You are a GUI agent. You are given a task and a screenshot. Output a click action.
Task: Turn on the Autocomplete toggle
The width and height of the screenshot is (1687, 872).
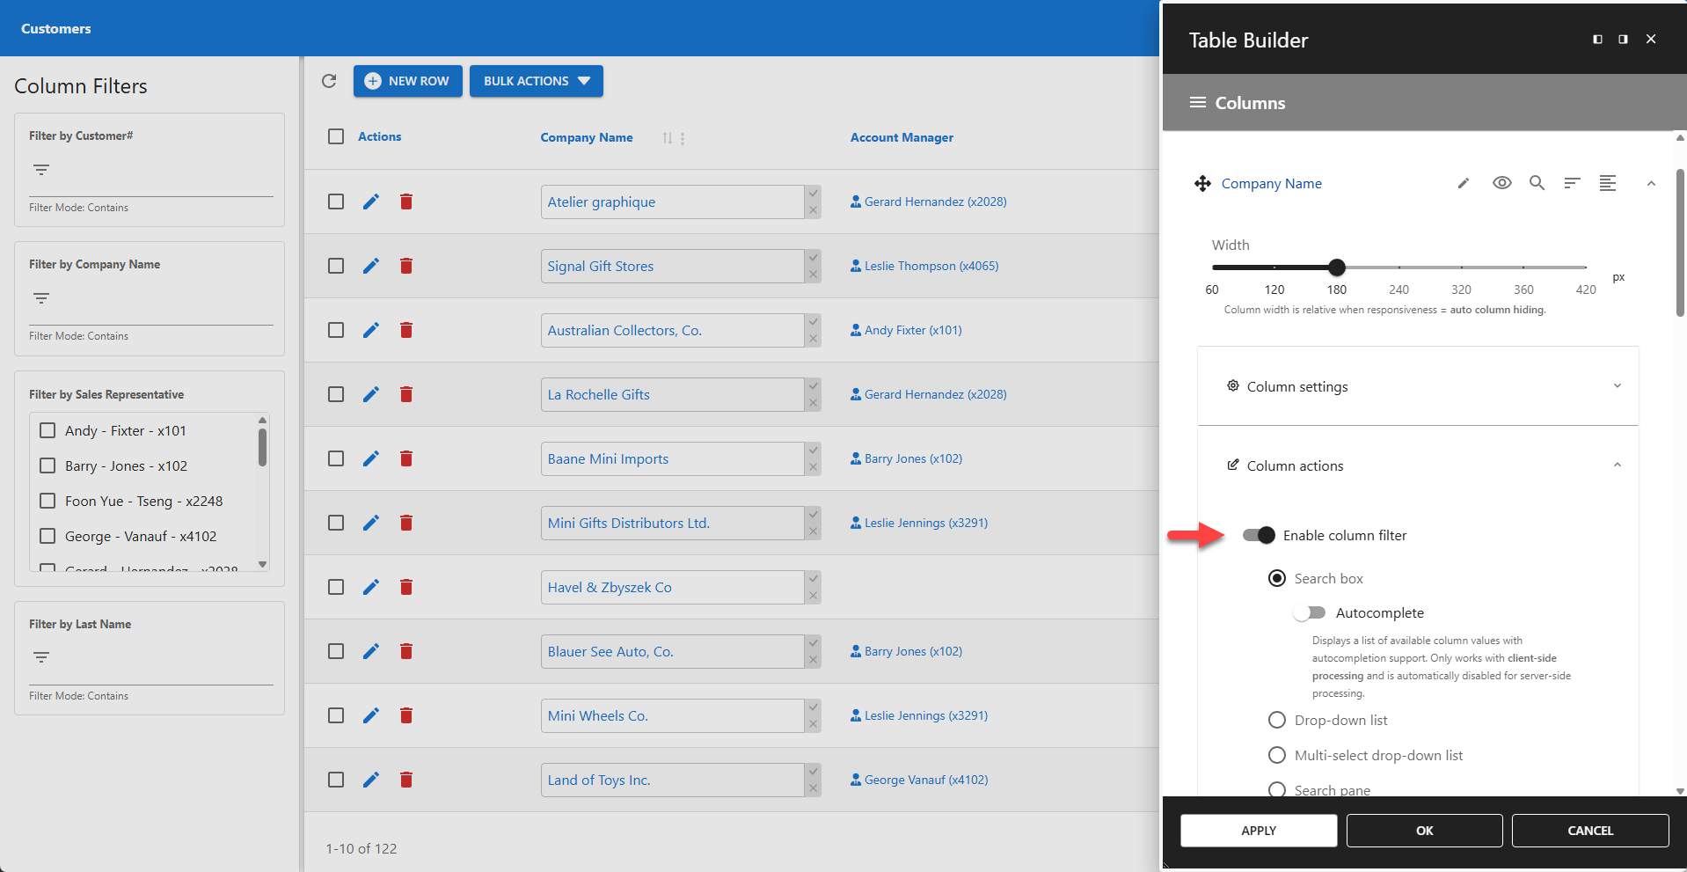(x=1311, y=612)
